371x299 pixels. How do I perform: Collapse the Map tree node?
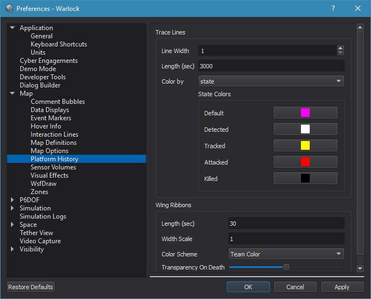click(12, 93)
